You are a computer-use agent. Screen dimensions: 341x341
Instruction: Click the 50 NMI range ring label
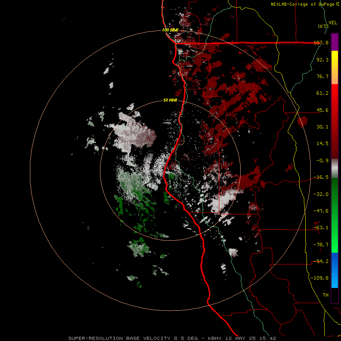pos(170,100)
